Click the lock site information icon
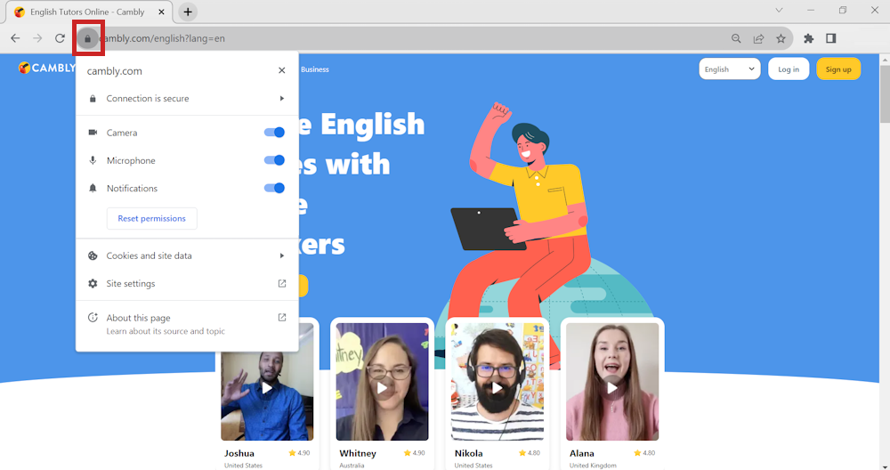The height and width of the screenshot is (470, 890). [87, 39]
